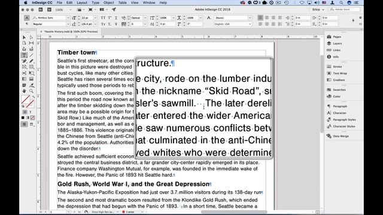
Task: Open the File menu
Action: 59,2
